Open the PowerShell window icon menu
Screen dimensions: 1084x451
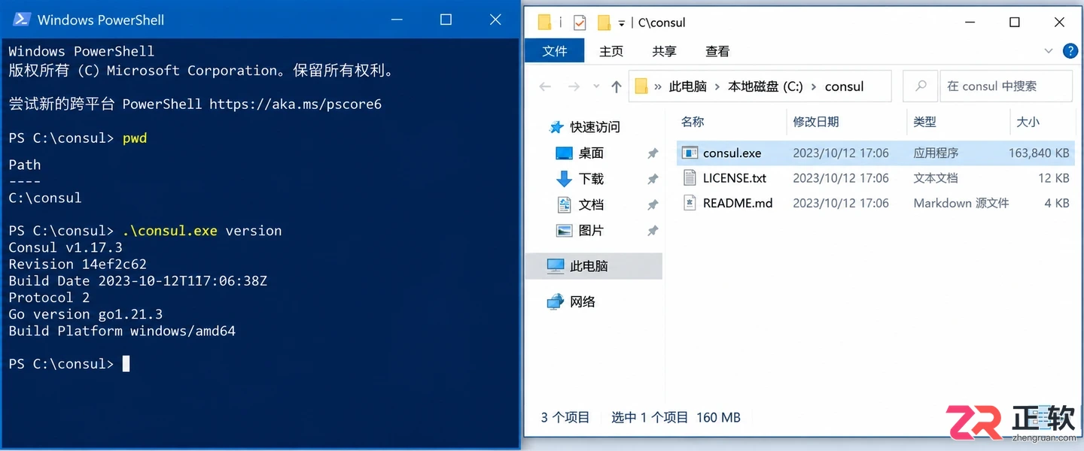click(21, 20)
